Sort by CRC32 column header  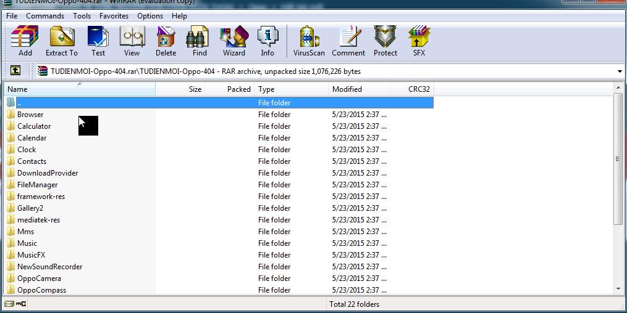[412, 89]
